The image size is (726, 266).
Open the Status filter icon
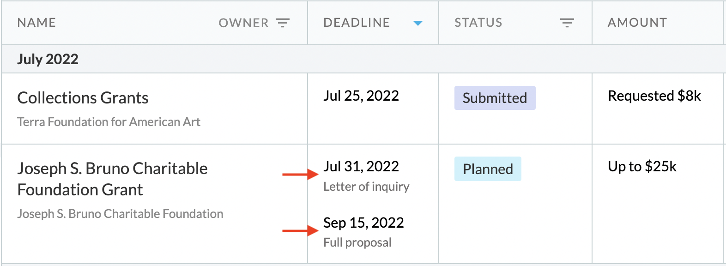(567, 23)
